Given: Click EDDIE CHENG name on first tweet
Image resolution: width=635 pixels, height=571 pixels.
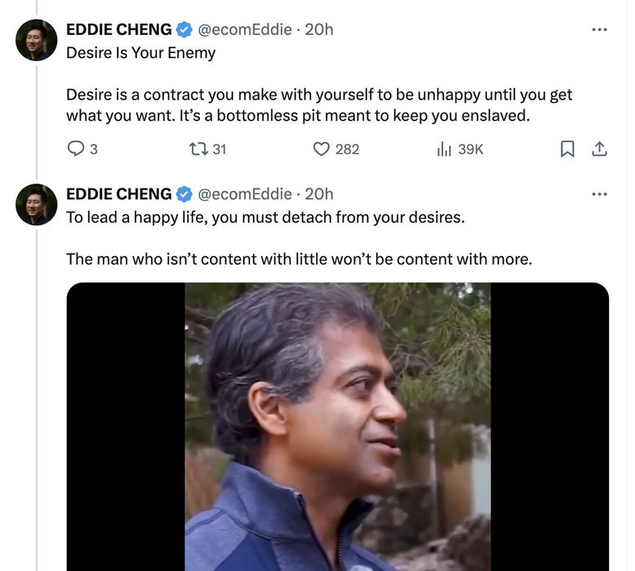Looking at the screenshot, I should click(119, 29).
